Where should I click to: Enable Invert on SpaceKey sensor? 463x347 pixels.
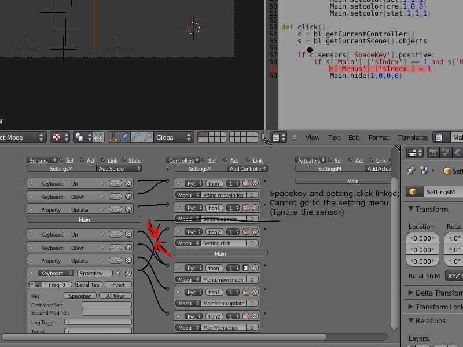pyautogui.click(x=118, y=285)
